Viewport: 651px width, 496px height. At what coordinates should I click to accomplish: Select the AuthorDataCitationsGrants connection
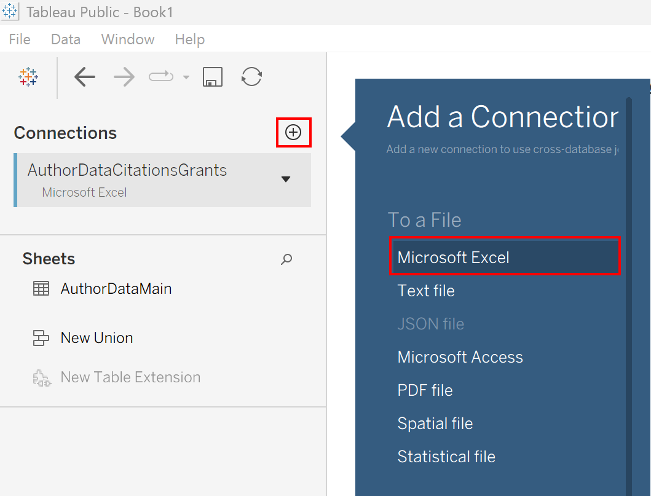click(x=162, y=179)
